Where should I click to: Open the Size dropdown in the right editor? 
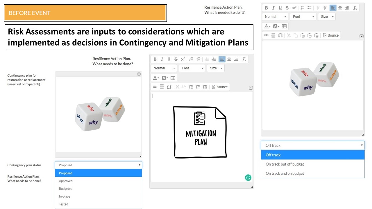point(327,17)
